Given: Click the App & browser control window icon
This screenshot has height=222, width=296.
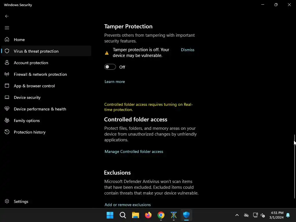Looking at the screenshot, I should 7,86.
